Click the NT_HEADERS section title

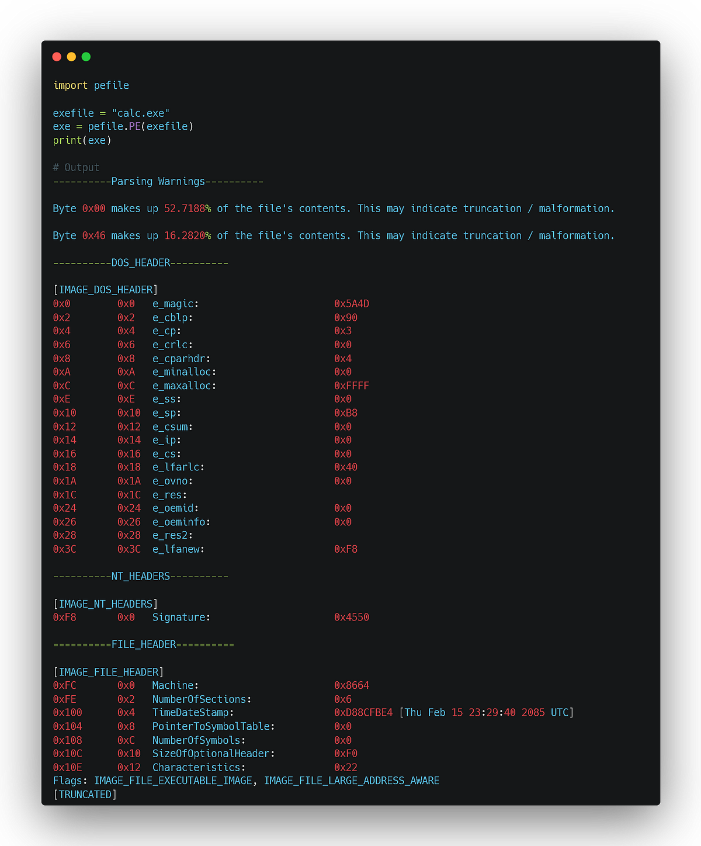coord(140,576)
